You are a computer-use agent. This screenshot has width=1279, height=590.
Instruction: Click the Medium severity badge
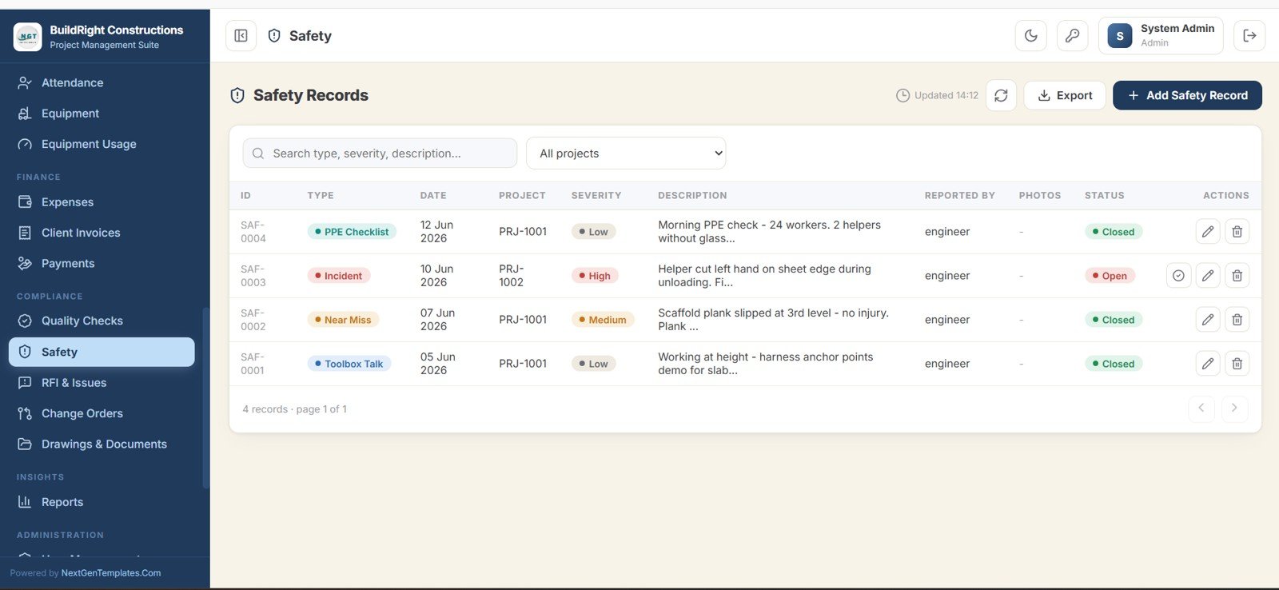(603, 320)
